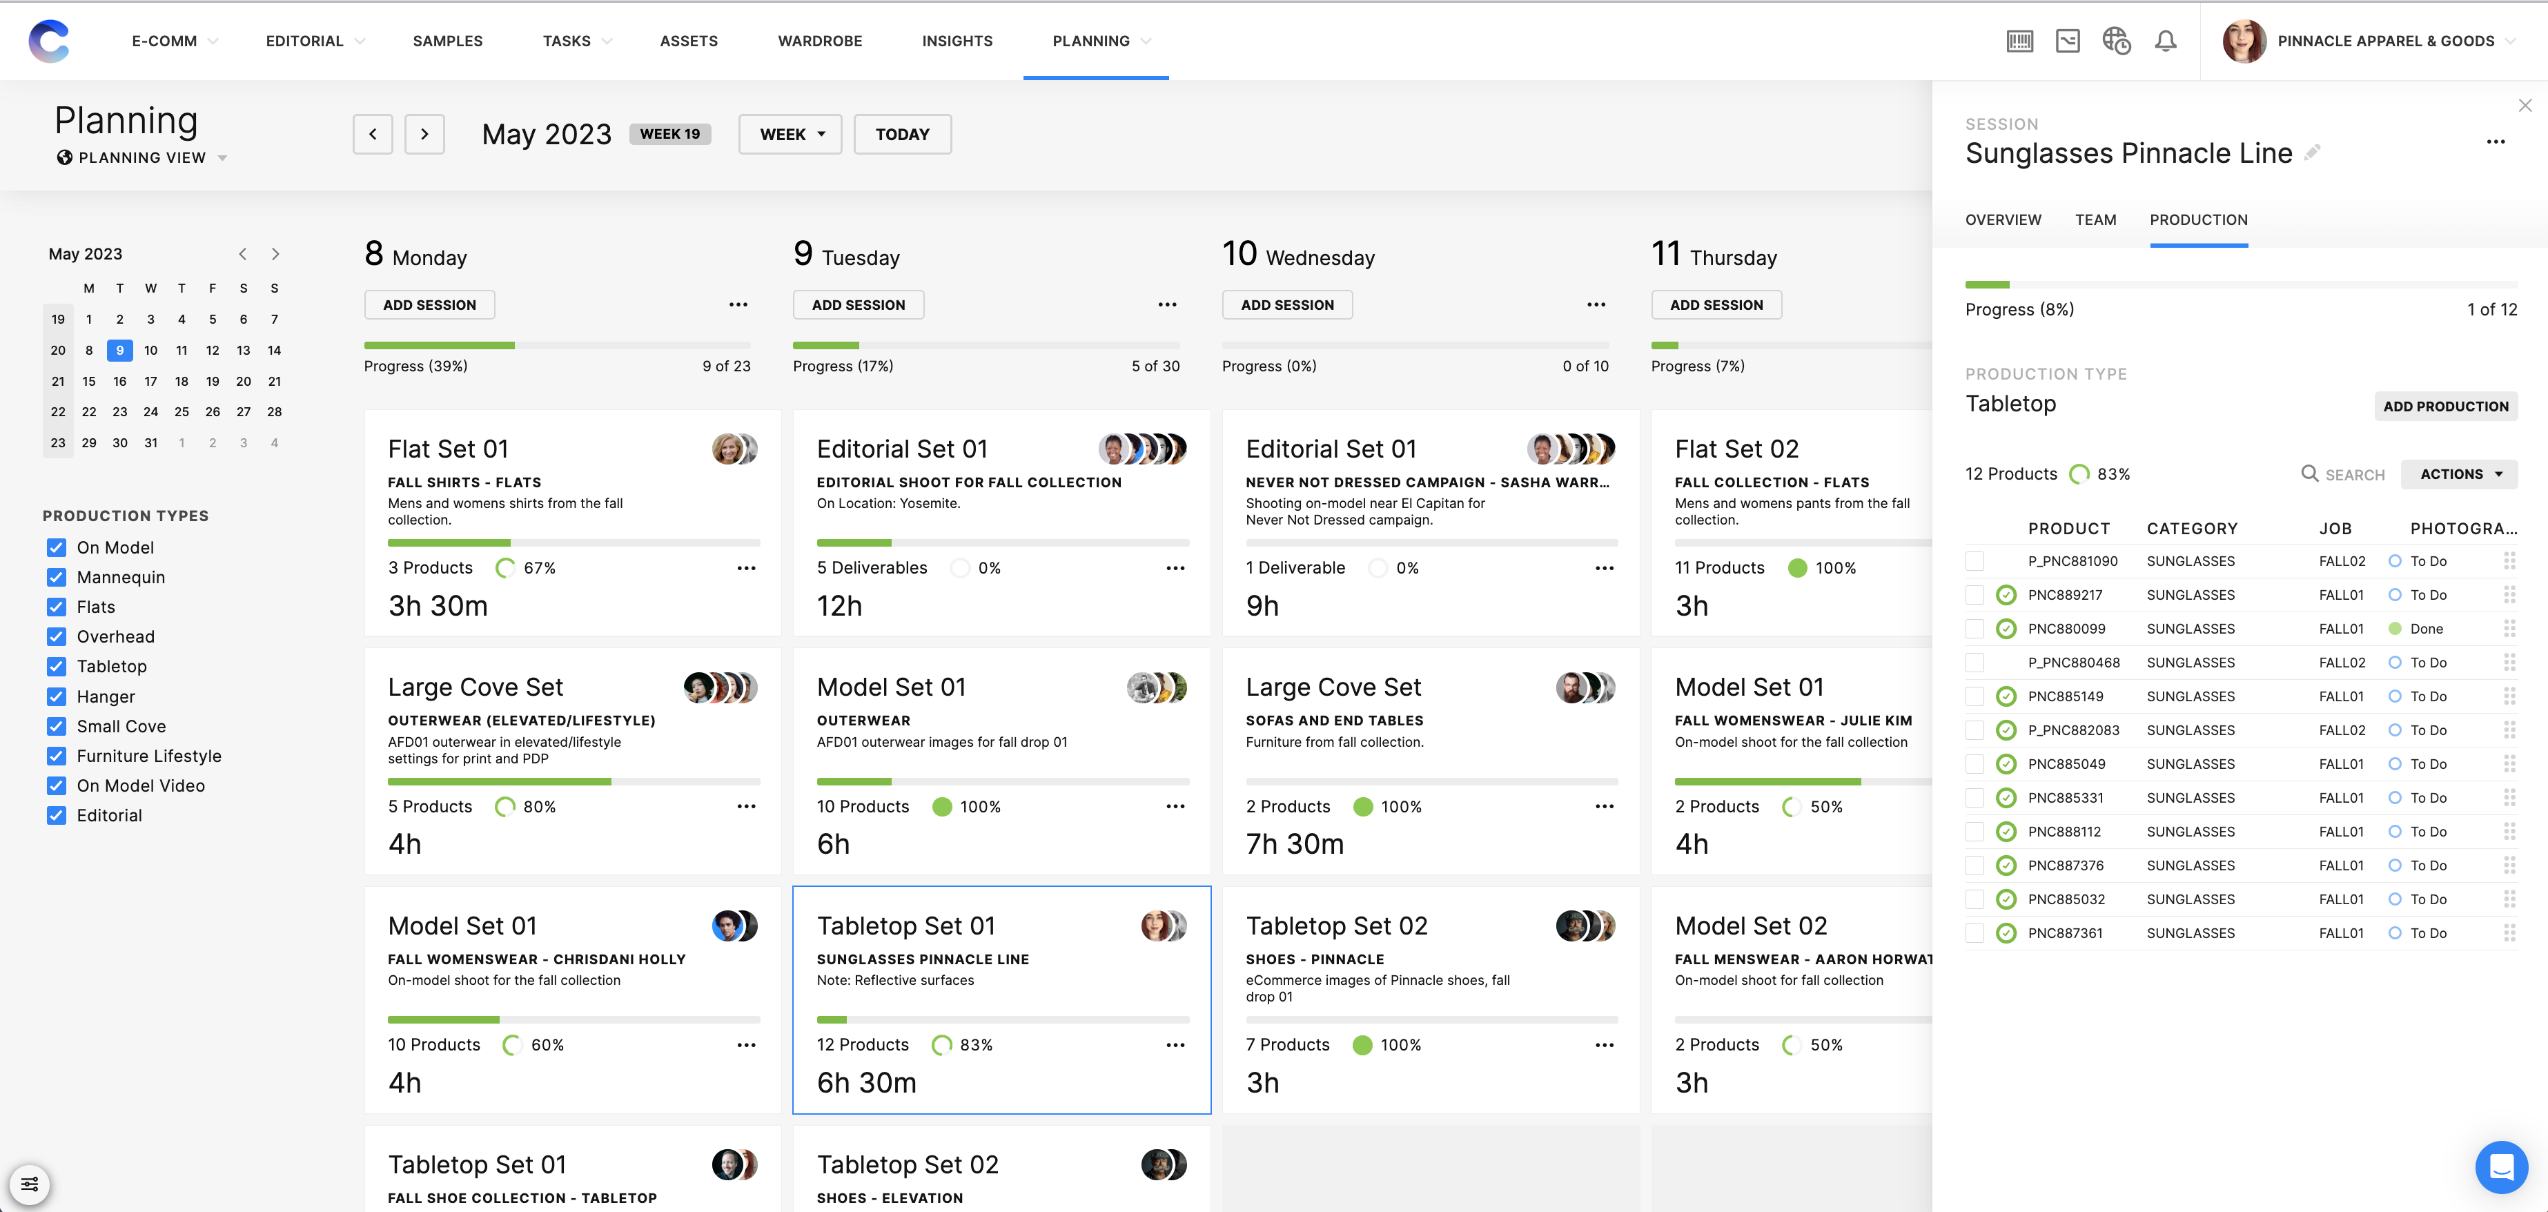
Task: Uncheck the Furniture Lifestyle production type
Action: coord(57,756)
